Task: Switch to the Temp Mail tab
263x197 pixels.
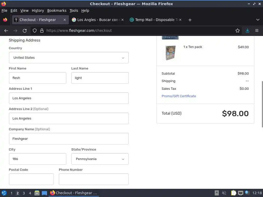Action: click(156, 20)
